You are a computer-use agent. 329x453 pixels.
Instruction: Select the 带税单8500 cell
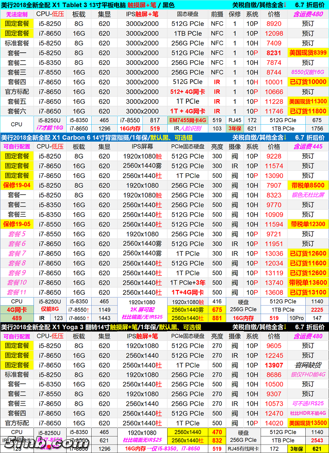point(308,185)
